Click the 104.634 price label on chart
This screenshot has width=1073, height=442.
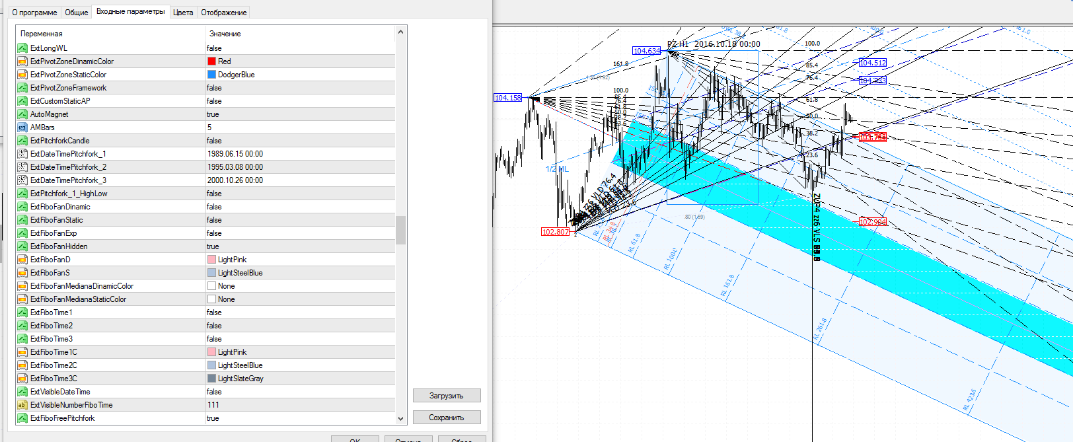coord(646,51)
